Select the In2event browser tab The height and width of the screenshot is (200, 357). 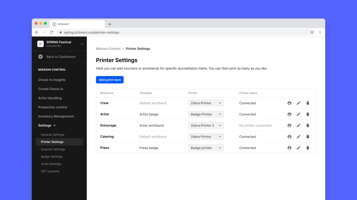(x=77, y=24)
